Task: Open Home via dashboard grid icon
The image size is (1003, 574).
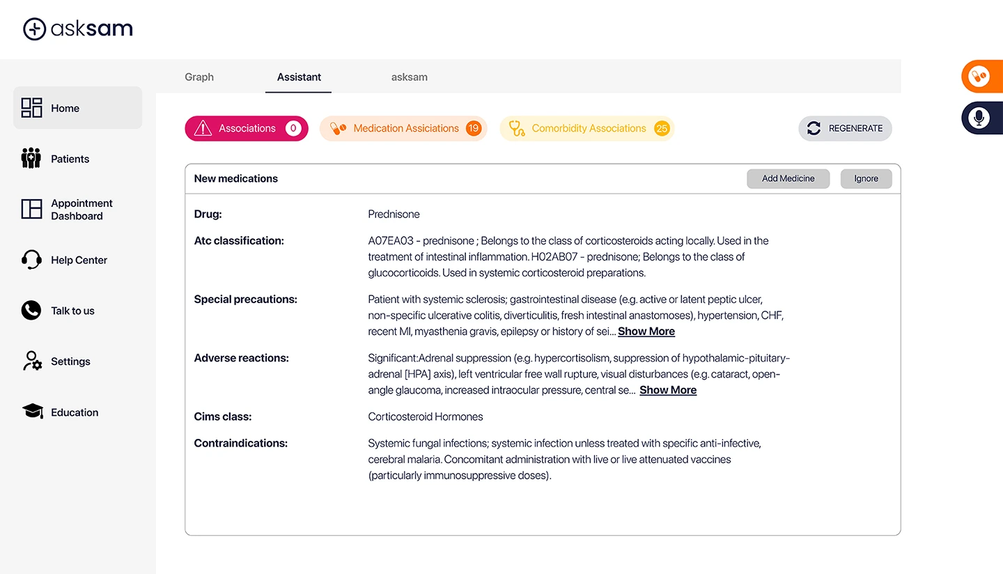Action: coord(32,108)
